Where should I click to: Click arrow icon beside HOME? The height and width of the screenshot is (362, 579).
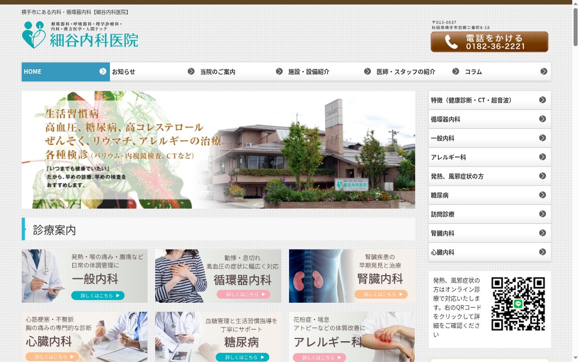(103, 71)
